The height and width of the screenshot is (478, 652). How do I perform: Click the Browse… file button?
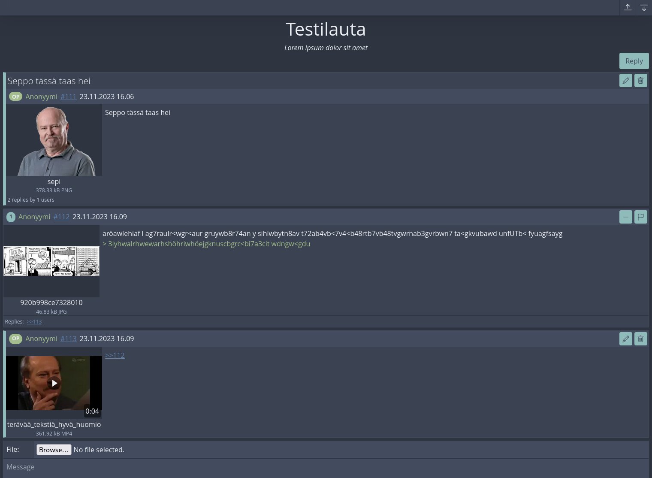54,450
